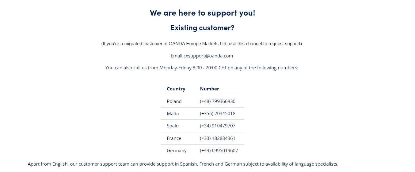Click the Monday-Friday 8:00 - 20:00 CET text
The width and height of the screenshot is (415, 172).
click(x=196, y=68)
